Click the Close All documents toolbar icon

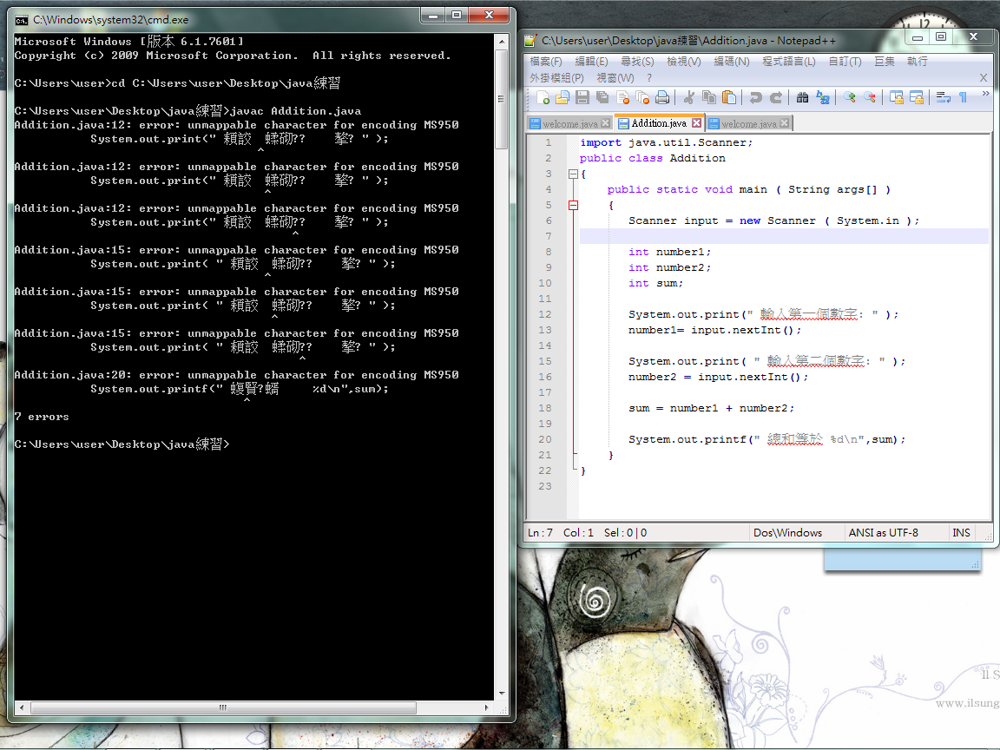click(x=642, y=97)
